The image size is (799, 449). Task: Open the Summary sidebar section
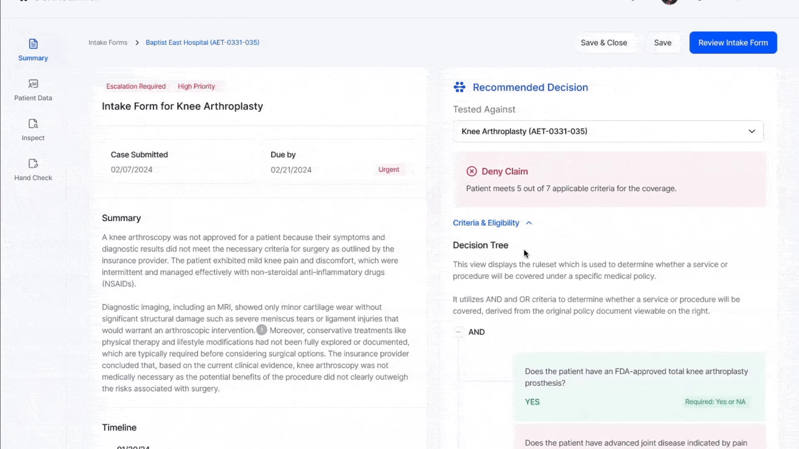click(33, 50)
